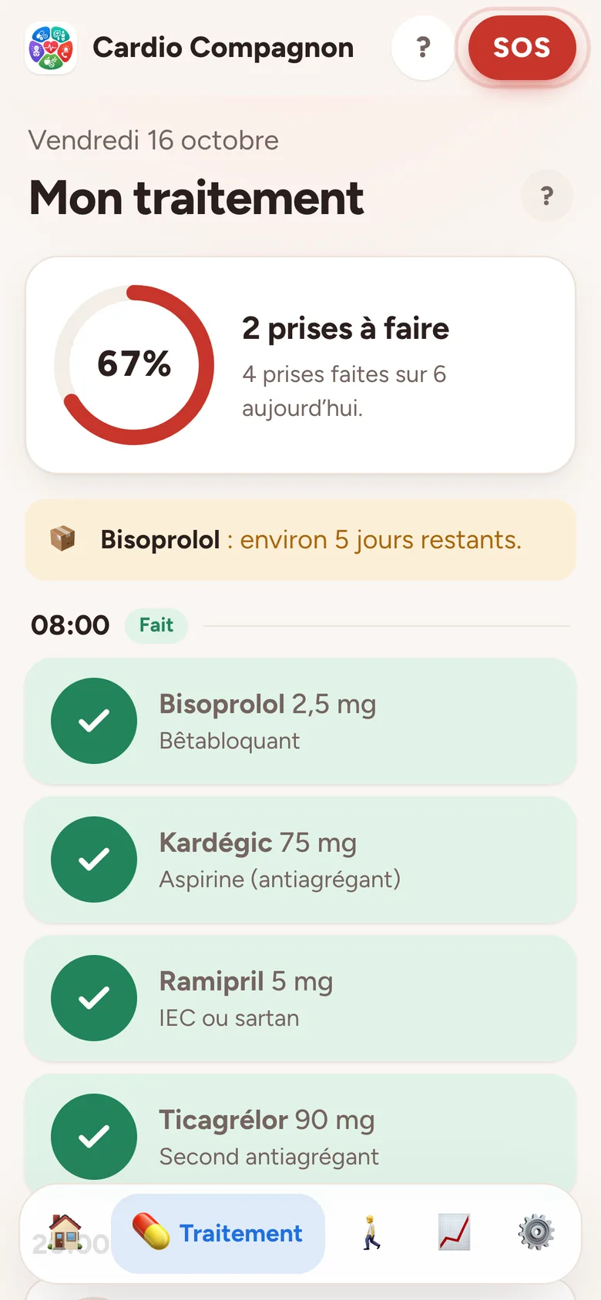Tap the Cardio Compagnon app logo
The height and width of the screenshot is (1300, 601).
coord(51,48)
